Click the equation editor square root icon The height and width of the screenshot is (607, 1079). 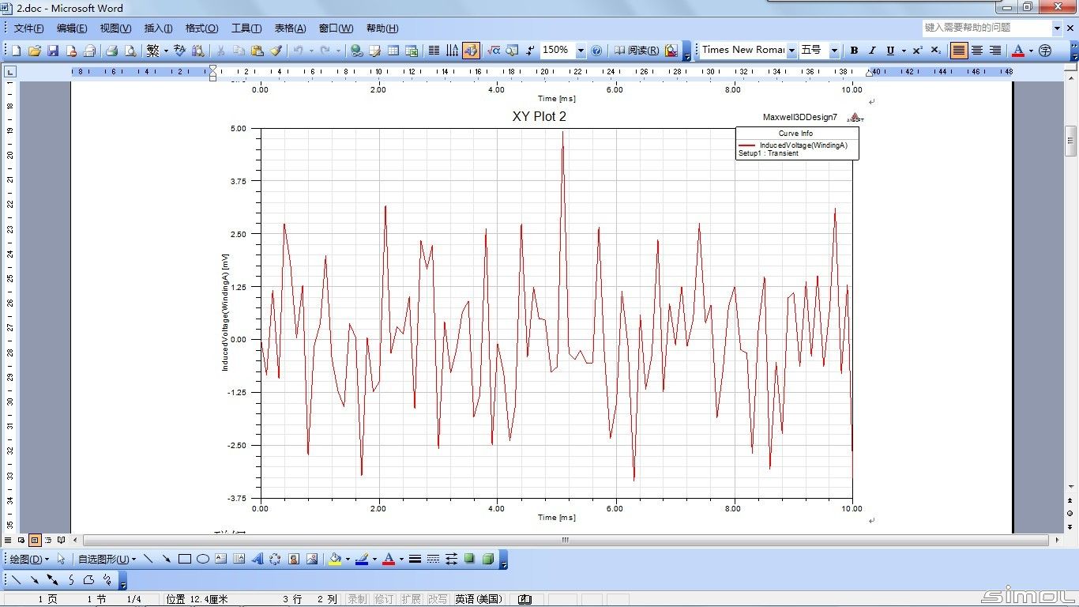point(494,51)
